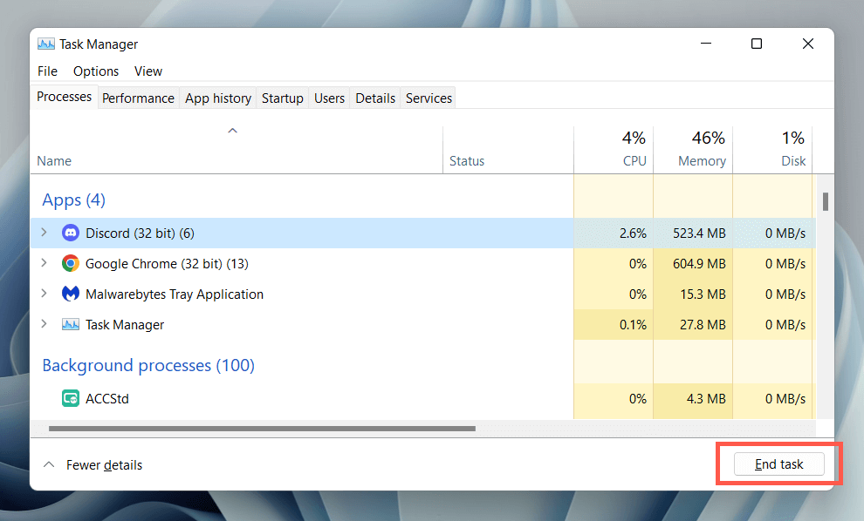Maximize the Task Manager window
The image size is (864, 521).
[x=757, y=43]
